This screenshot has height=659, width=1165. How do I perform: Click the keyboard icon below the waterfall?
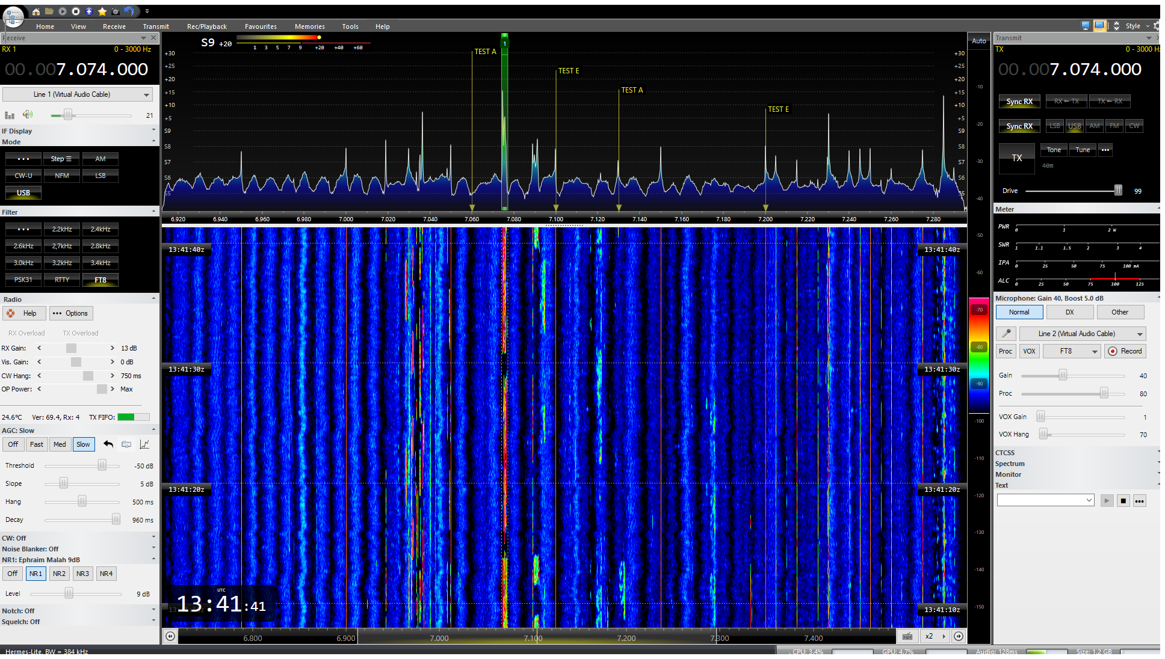point(907,636)
